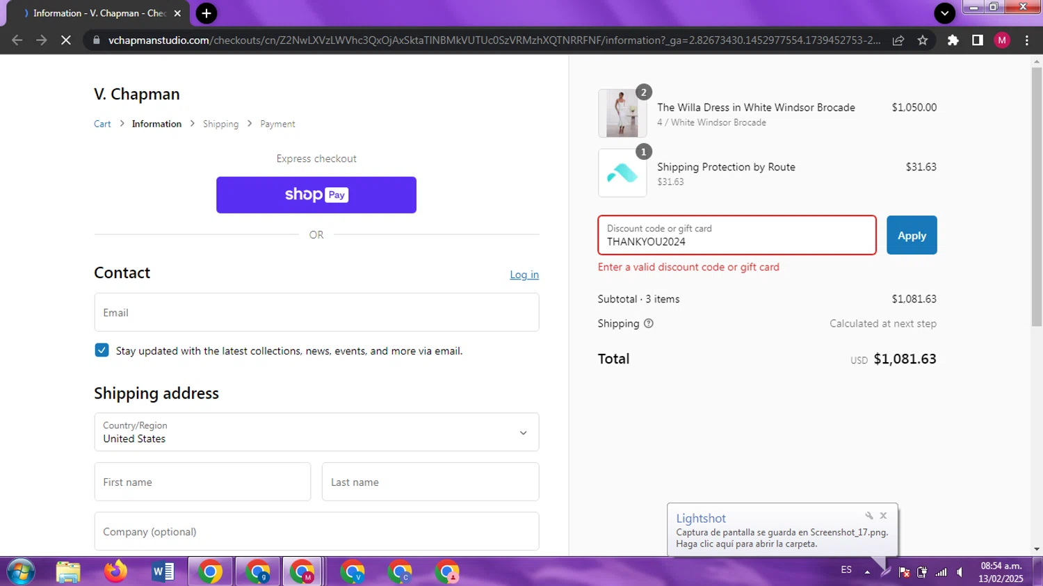The width and height of the screenshot is (1043, 586).
Task: Click the page scrollbar down arrow
Action: 1037,549
